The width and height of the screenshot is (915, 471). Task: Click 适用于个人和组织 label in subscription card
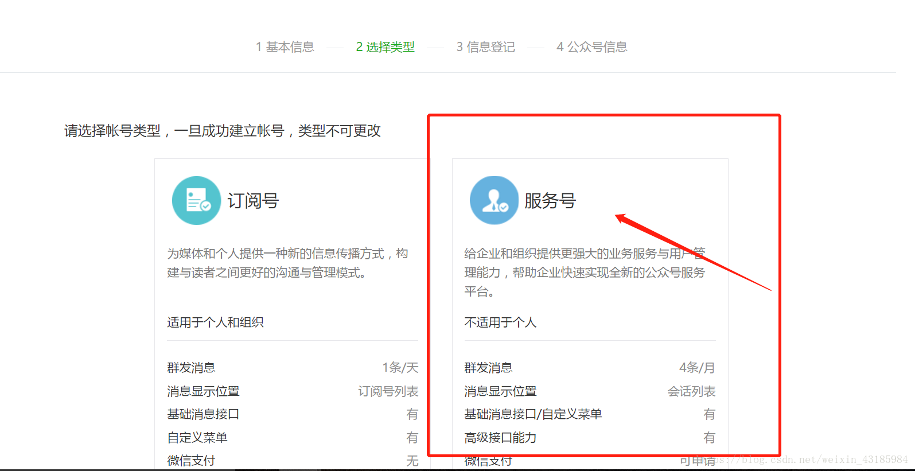[215, 322]
